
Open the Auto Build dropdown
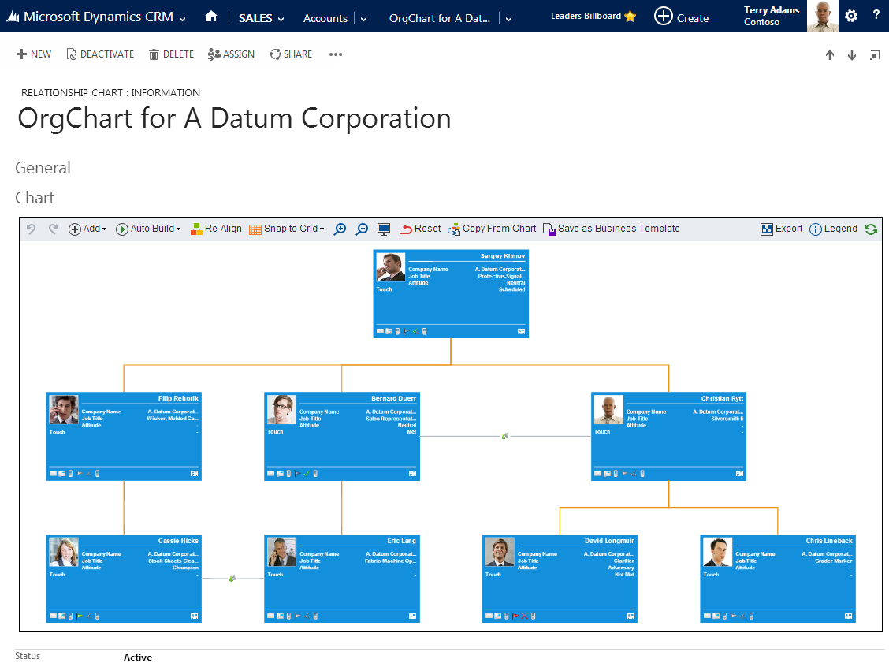pos(148,229)
